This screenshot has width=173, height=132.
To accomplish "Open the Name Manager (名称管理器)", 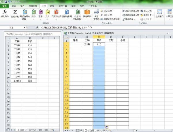I will (97, 14).
